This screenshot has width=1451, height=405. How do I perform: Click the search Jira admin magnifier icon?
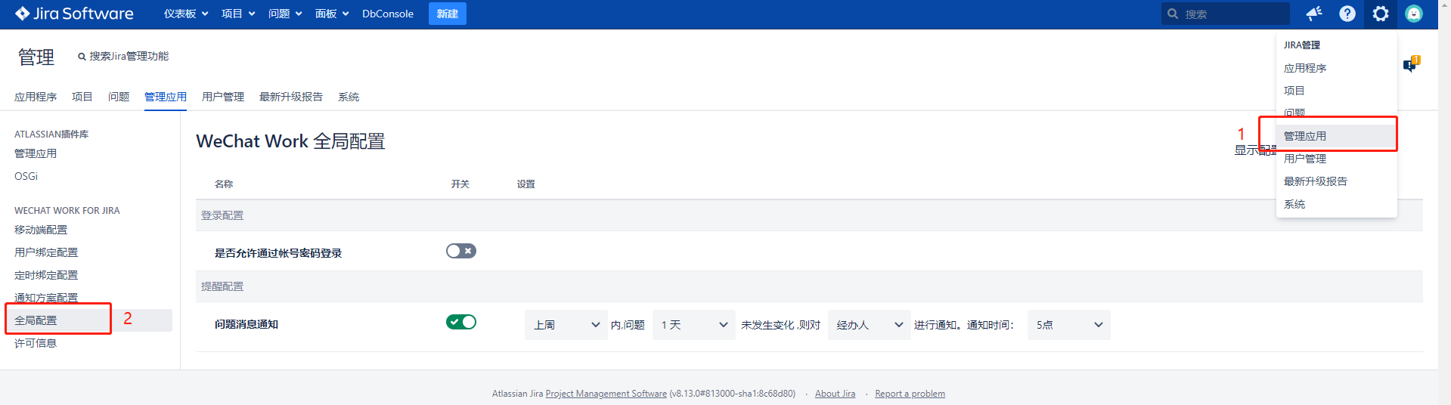[x=82, y=57]
